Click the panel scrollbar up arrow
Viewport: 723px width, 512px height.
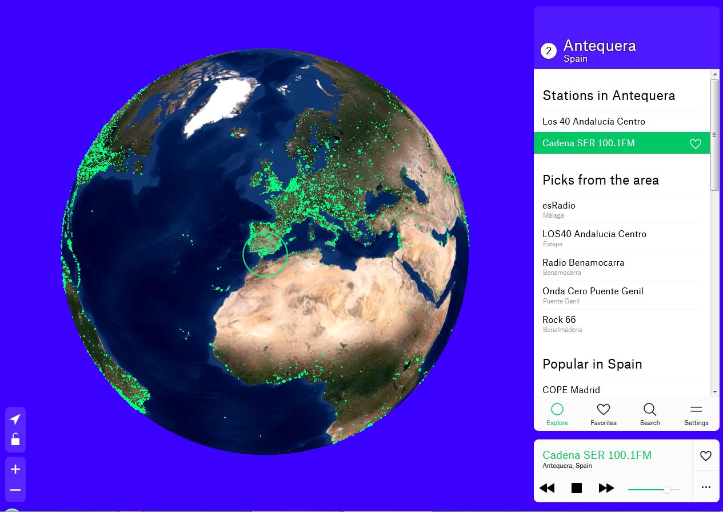[715, 74]
